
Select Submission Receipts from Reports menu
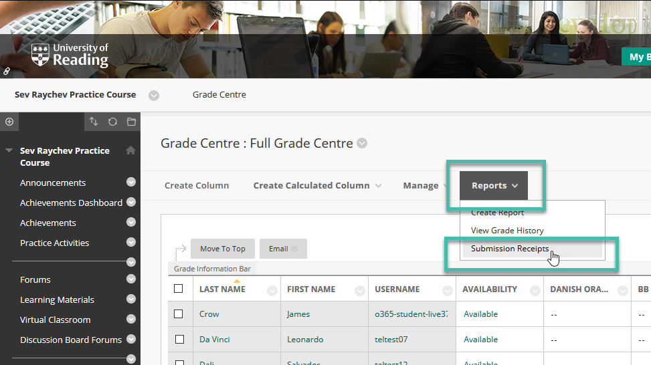[x=510, y=249]
